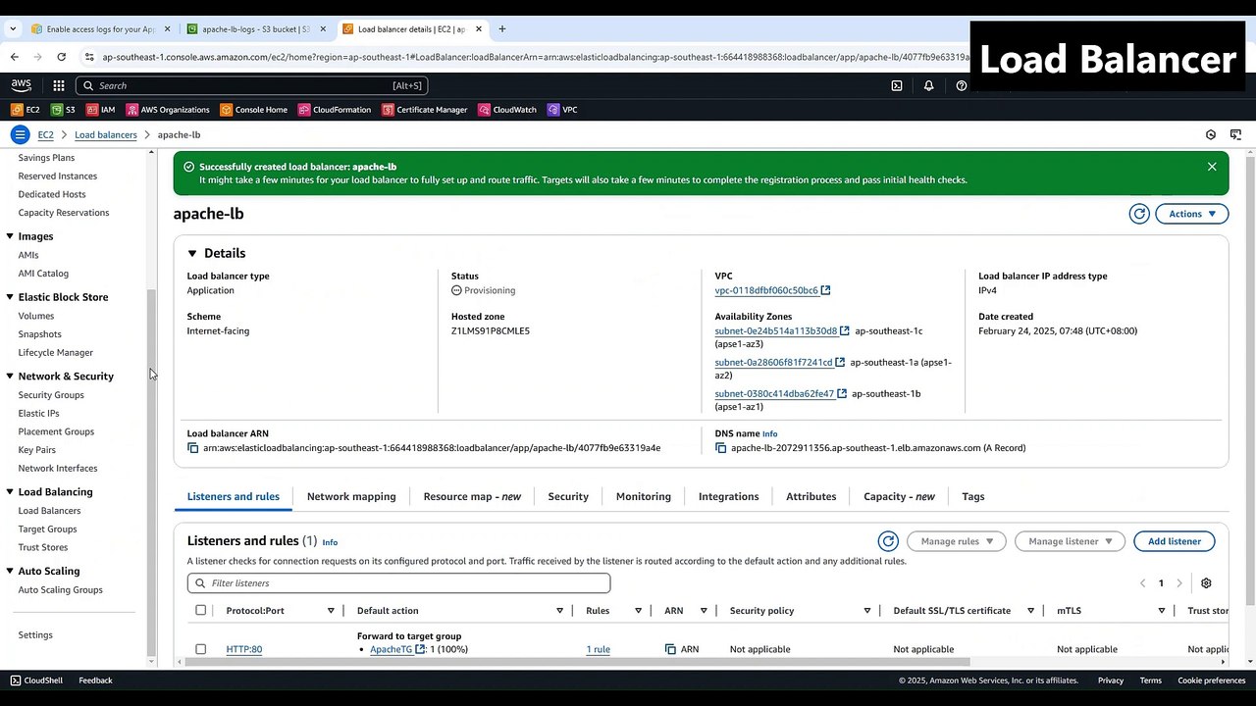Refresh the Listeners and rules list
Viewport: 1256px width, 706px height.
click(x=888, y=541)
